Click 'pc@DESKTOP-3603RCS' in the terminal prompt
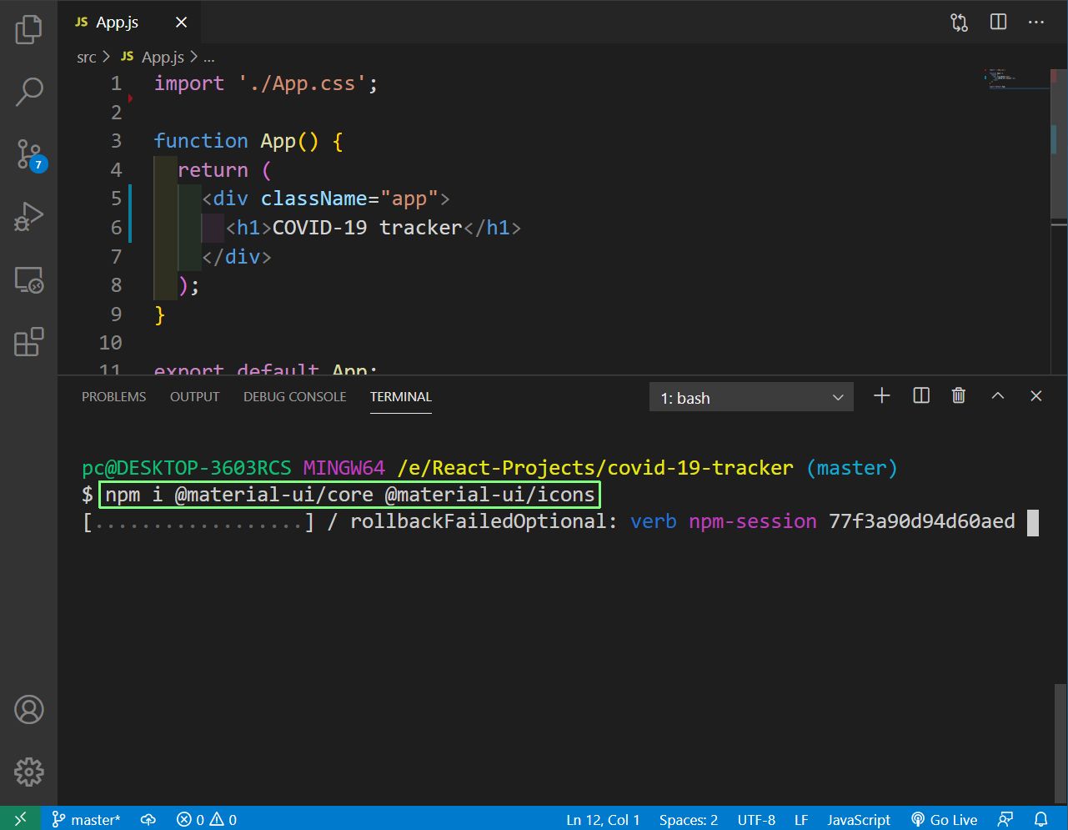The image size is (1068, 830). tap(187, 468)
